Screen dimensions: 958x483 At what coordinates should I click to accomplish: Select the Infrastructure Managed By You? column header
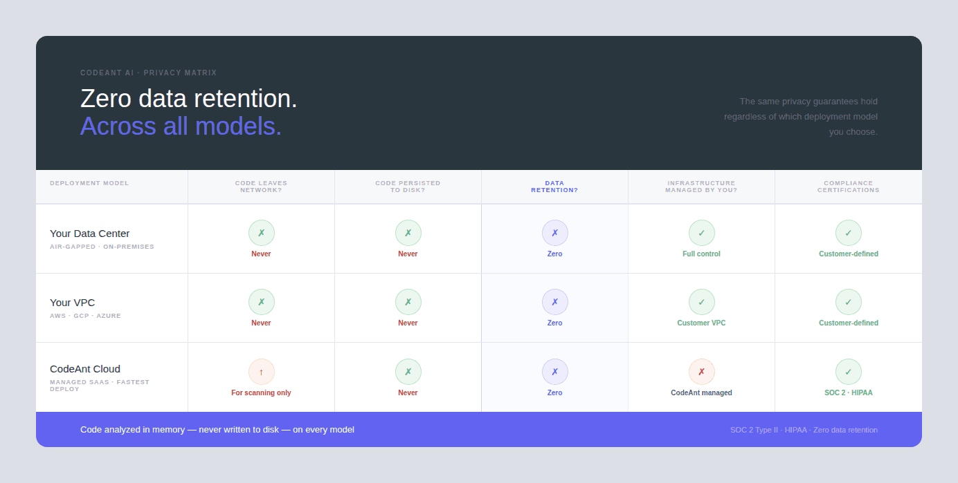701,187
